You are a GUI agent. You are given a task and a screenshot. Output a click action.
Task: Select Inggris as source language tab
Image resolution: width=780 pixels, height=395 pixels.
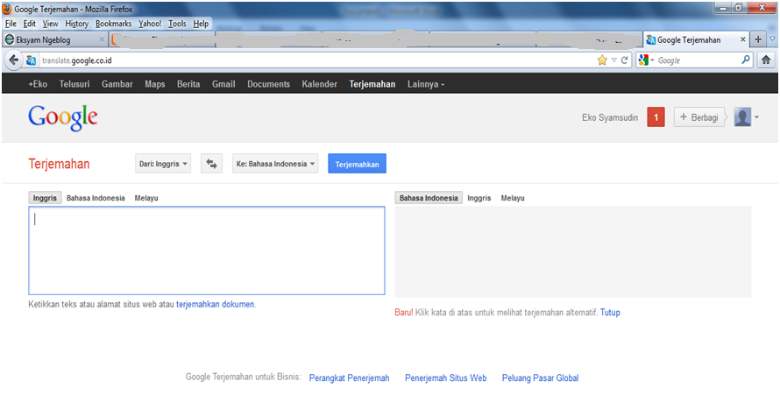(45, 198)
